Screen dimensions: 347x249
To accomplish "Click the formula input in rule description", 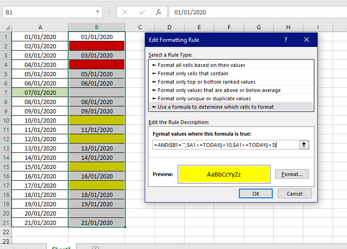I will click(x=226, y=145).
